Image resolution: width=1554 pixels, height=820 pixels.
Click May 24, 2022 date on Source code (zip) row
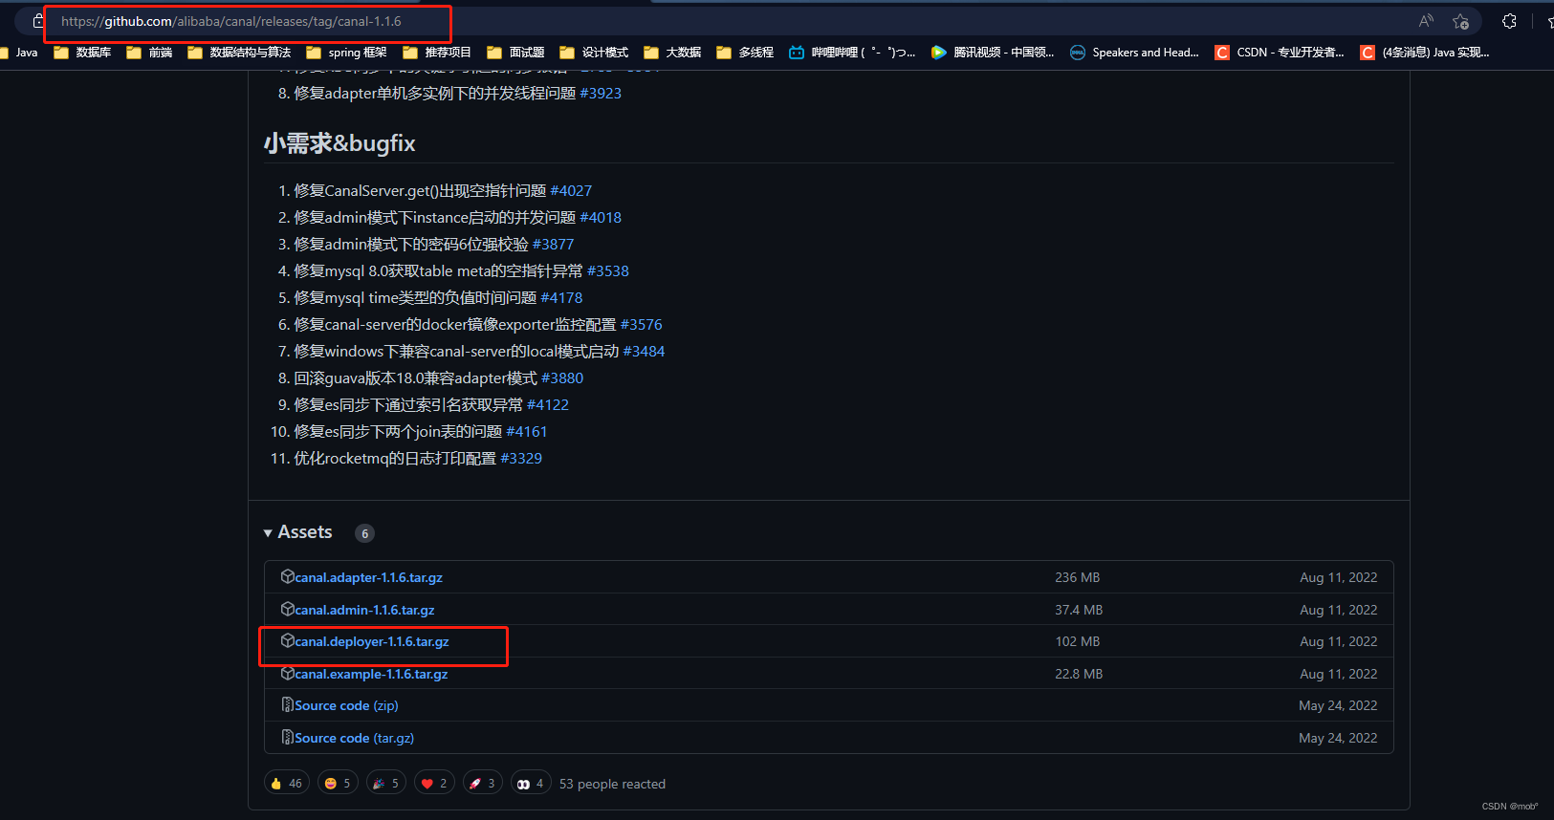coord(1338,705)
